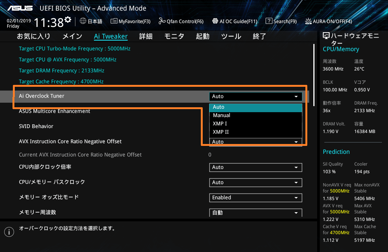The width and height of the screenshot is (388, 252).
Task: Click the 103 % Sil Quality value
Action: point(329,172)
